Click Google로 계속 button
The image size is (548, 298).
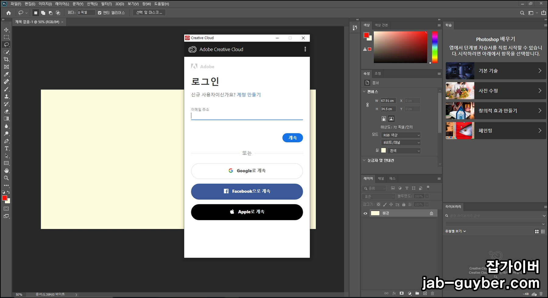click(247, 171)
